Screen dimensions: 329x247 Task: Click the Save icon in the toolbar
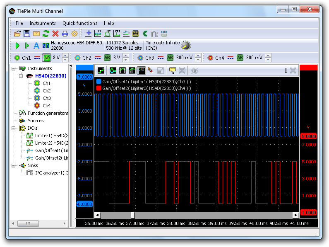point(26,34)
